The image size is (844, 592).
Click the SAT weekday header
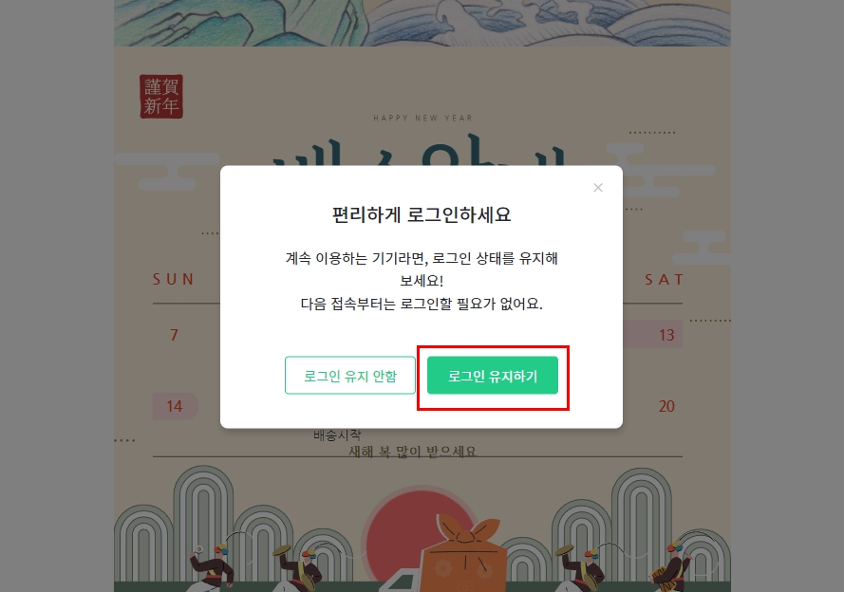pyautogui.click(x=665, y=280)
